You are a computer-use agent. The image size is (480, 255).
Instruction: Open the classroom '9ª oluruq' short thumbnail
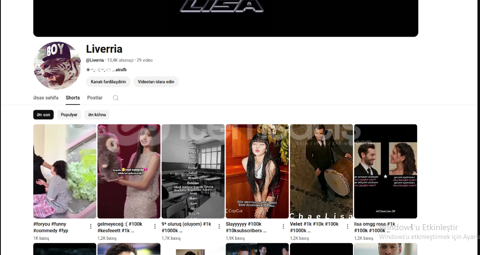(193, 171)
